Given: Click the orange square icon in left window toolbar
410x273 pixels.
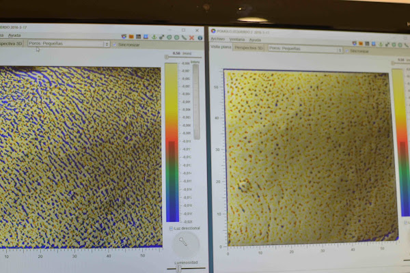Looking at the screenshot, I should point(131,37).
